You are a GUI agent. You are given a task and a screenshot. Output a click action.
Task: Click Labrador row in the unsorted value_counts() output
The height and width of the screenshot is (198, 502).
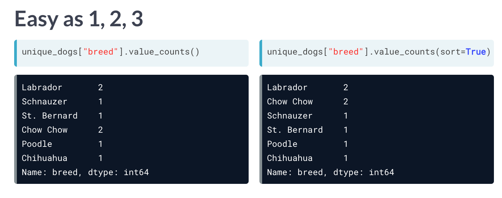click(62, 88)
